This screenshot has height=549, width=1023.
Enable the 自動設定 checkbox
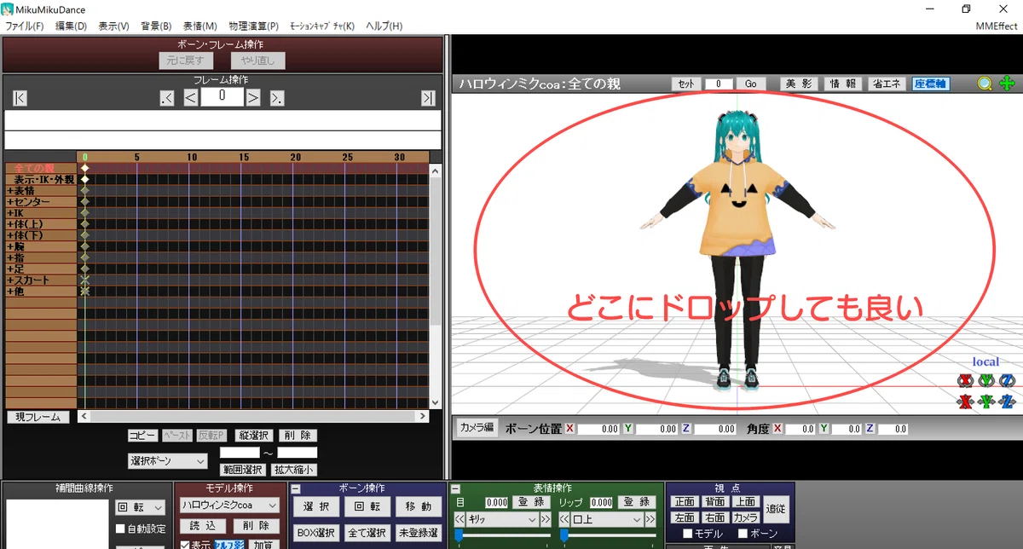[120, 529]
